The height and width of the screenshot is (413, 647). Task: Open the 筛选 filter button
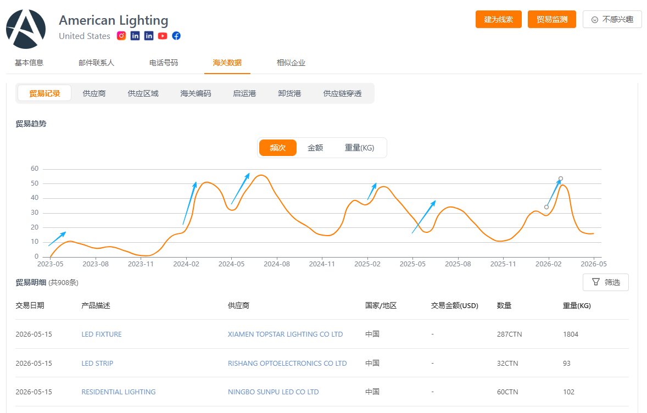(606, 282)
